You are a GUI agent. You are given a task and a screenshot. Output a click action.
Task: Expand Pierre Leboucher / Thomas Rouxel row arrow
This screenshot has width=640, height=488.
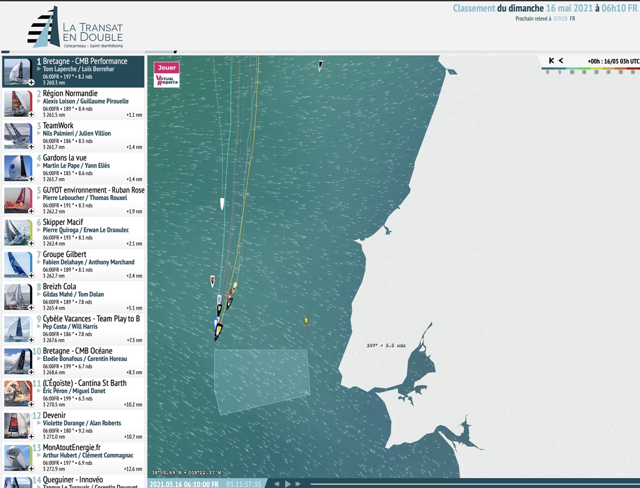tap(39, 198)
